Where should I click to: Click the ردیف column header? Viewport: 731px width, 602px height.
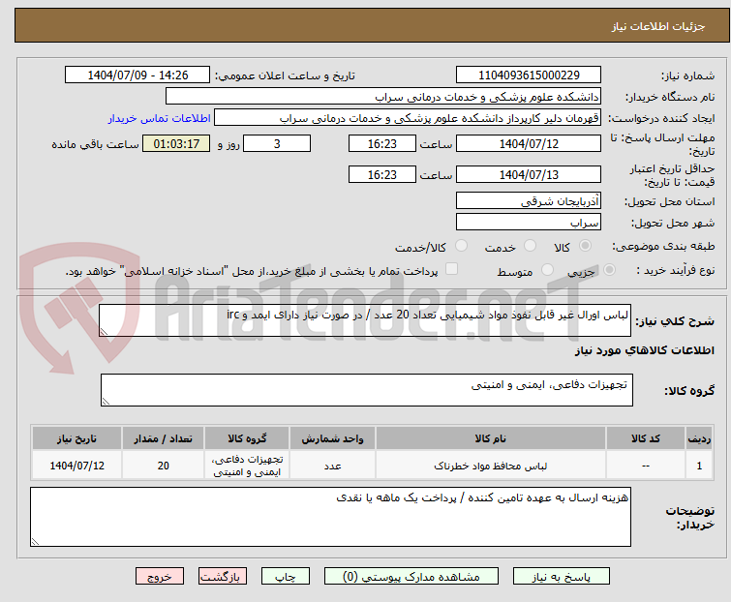(699, 438)
